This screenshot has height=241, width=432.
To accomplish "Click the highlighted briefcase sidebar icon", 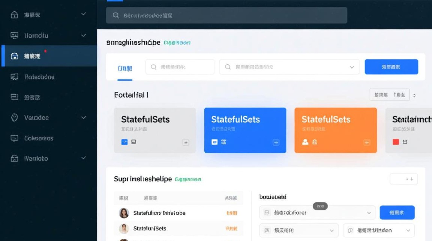I will [x=14, y=56].
